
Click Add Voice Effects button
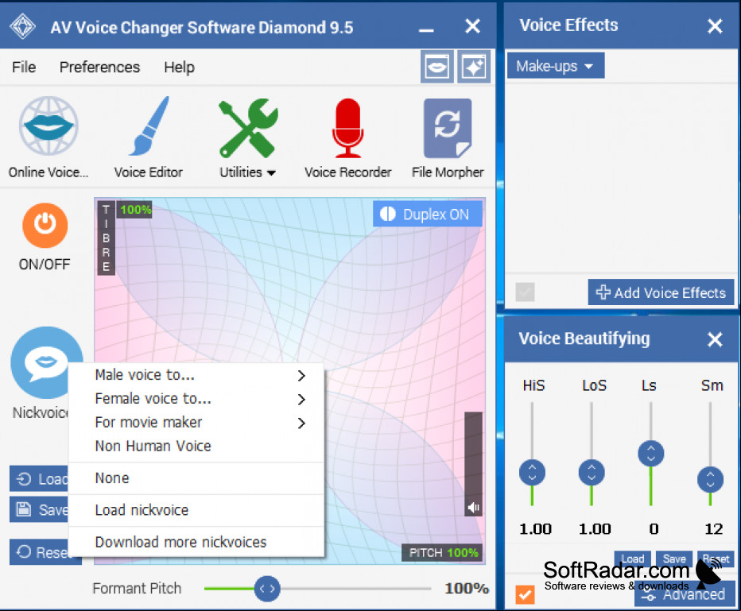coord(661,292)
